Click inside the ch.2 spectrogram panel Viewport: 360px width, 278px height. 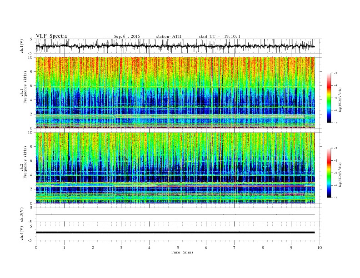pos(175,168)
